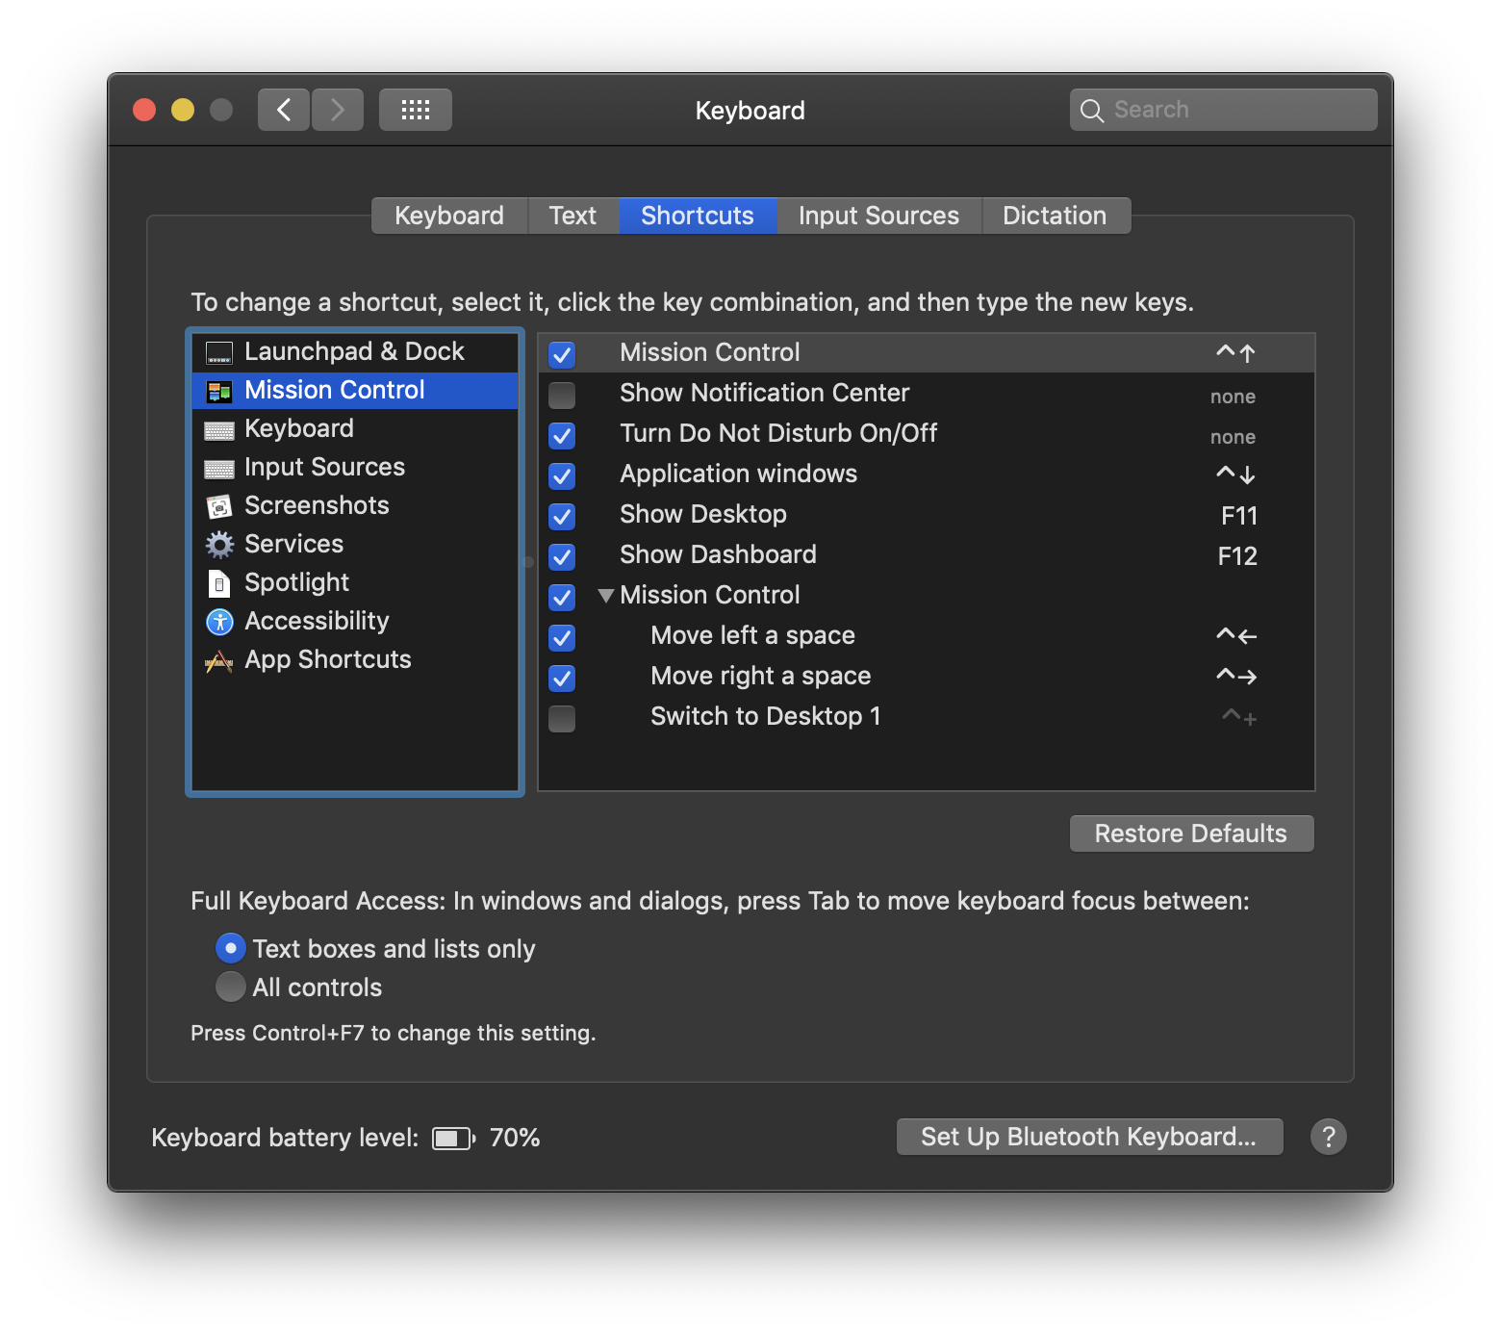Select the Accessibility icon in the sidebar

click(x=219, y=622)
